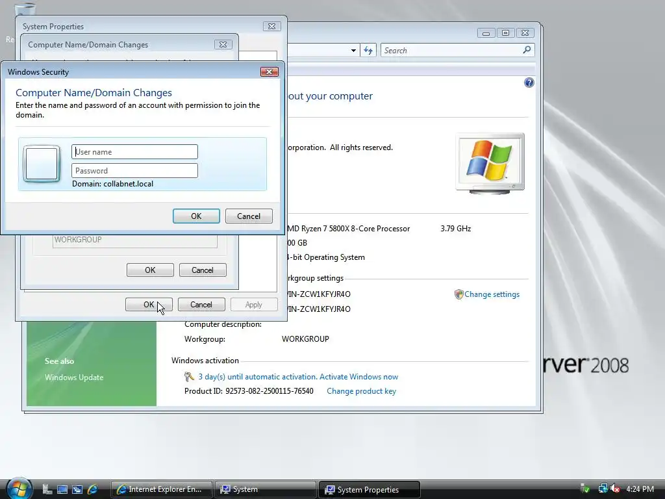Launch Server Manager from quick launch
665x499 pixels.
(x=47, y=489)
